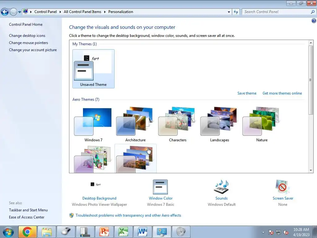
Task: Go back using the Back arrow button
Action: coord(5,12)
